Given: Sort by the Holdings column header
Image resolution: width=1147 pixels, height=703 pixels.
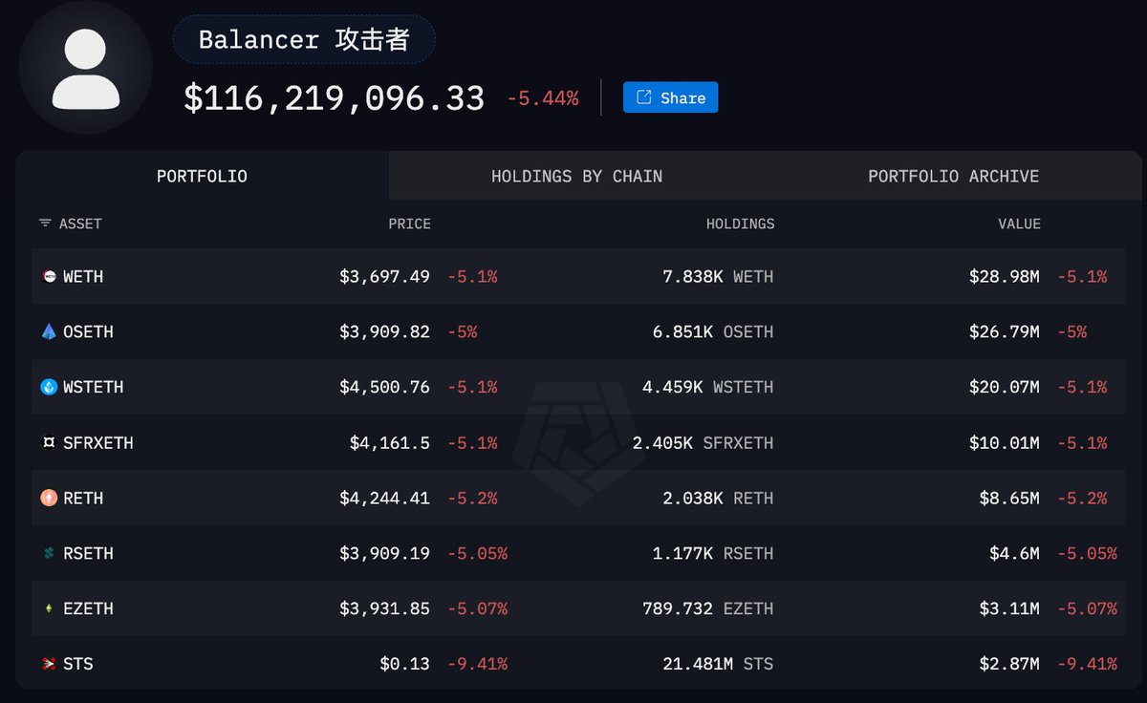Looking at the screenshot, I should click(740, 224).
